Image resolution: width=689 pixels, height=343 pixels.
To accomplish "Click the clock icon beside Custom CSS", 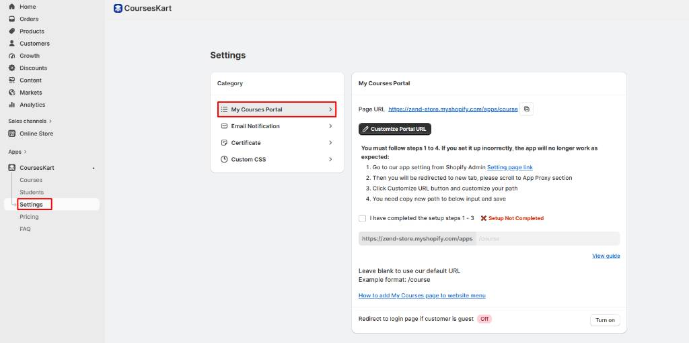I will [x=224, y=159].
